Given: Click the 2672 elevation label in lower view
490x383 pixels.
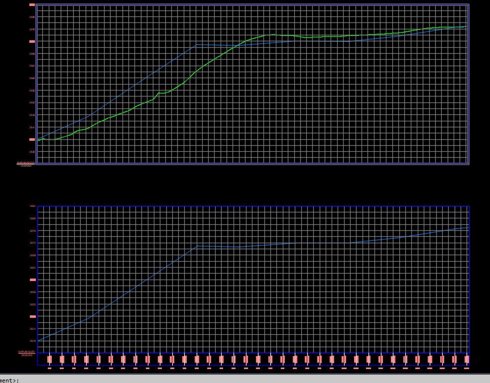Looking at the screenshot, I should pyautogui.click(x=32, y=243).
